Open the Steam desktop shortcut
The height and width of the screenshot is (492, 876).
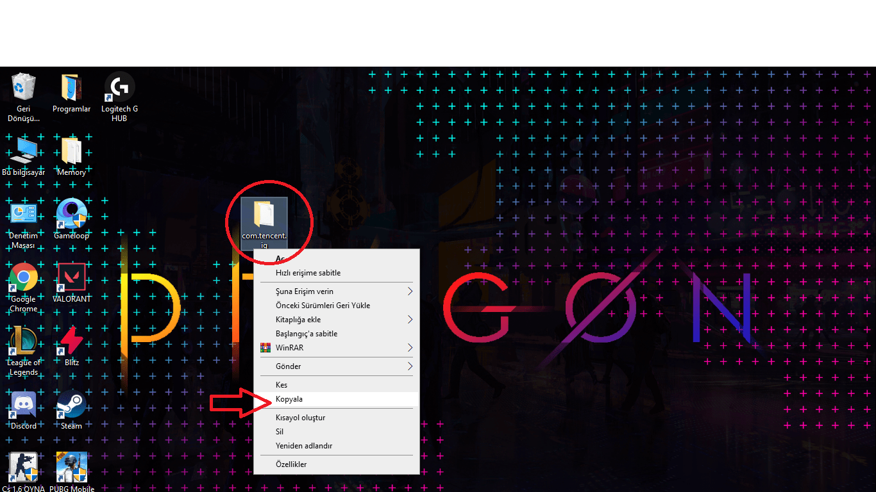tap(71, 410)
